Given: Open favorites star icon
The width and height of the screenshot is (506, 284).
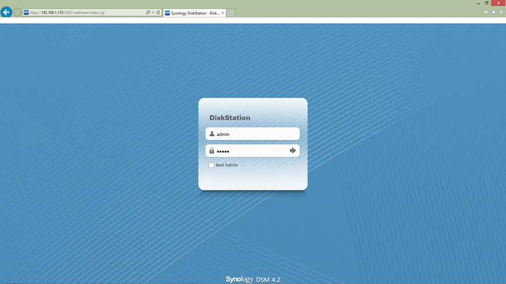Looking at the screenshot, I should (493, 12).
